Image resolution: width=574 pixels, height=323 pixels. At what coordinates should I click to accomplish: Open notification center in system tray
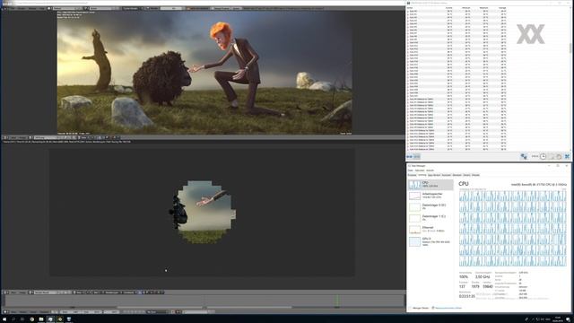tap(569, 319)
